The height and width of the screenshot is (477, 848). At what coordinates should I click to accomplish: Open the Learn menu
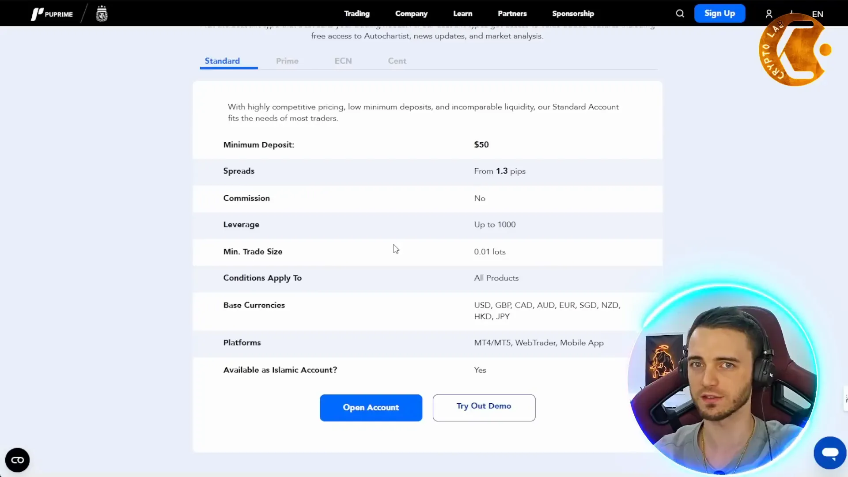tap(462, 14)
